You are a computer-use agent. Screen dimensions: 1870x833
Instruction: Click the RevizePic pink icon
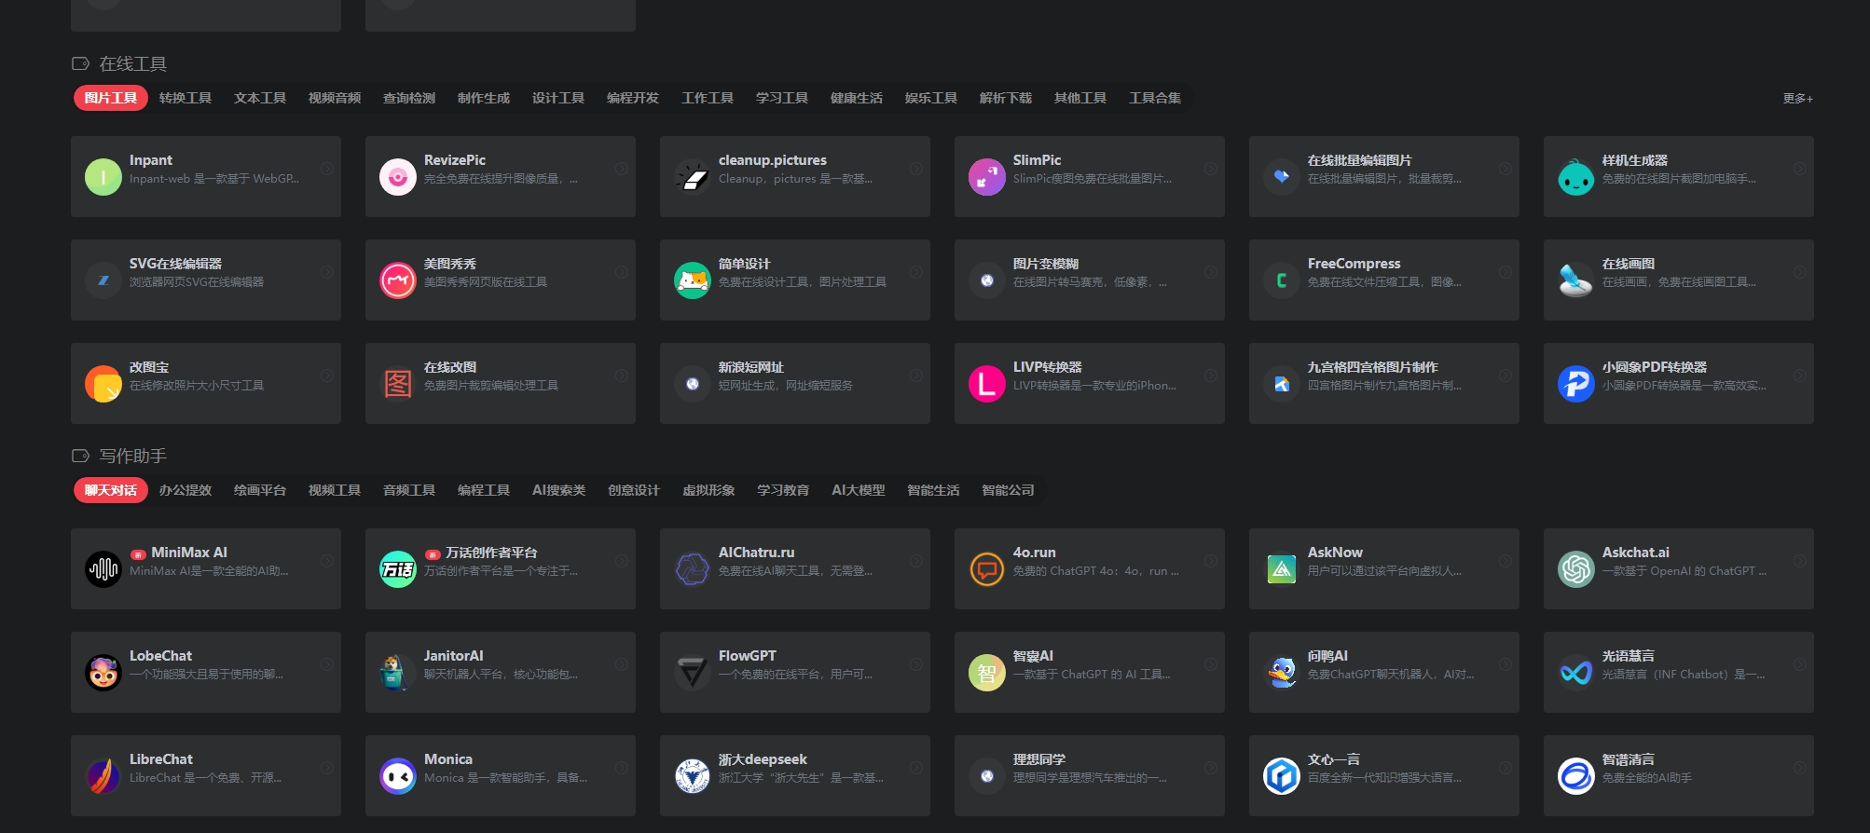(398, 177)
